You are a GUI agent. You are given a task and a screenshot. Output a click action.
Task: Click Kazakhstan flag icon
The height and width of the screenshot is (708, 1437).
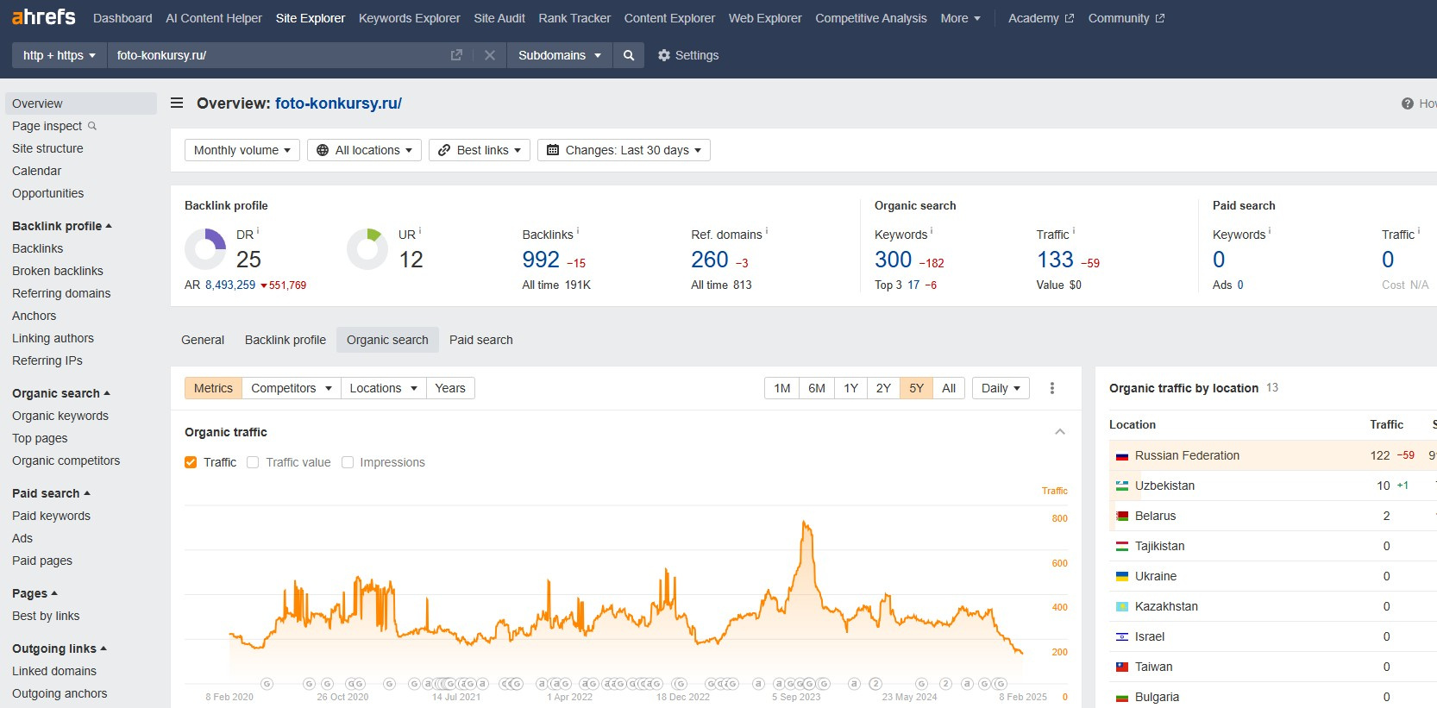pyautogui.click(x=1122, y=607)
